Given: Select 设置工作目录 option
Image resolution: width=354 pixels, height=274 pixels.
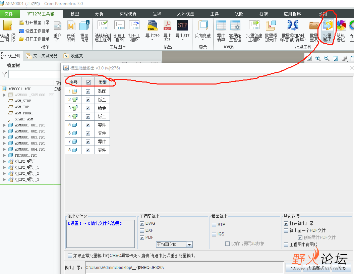Looking at the screenshot, I should click(34, 31).
